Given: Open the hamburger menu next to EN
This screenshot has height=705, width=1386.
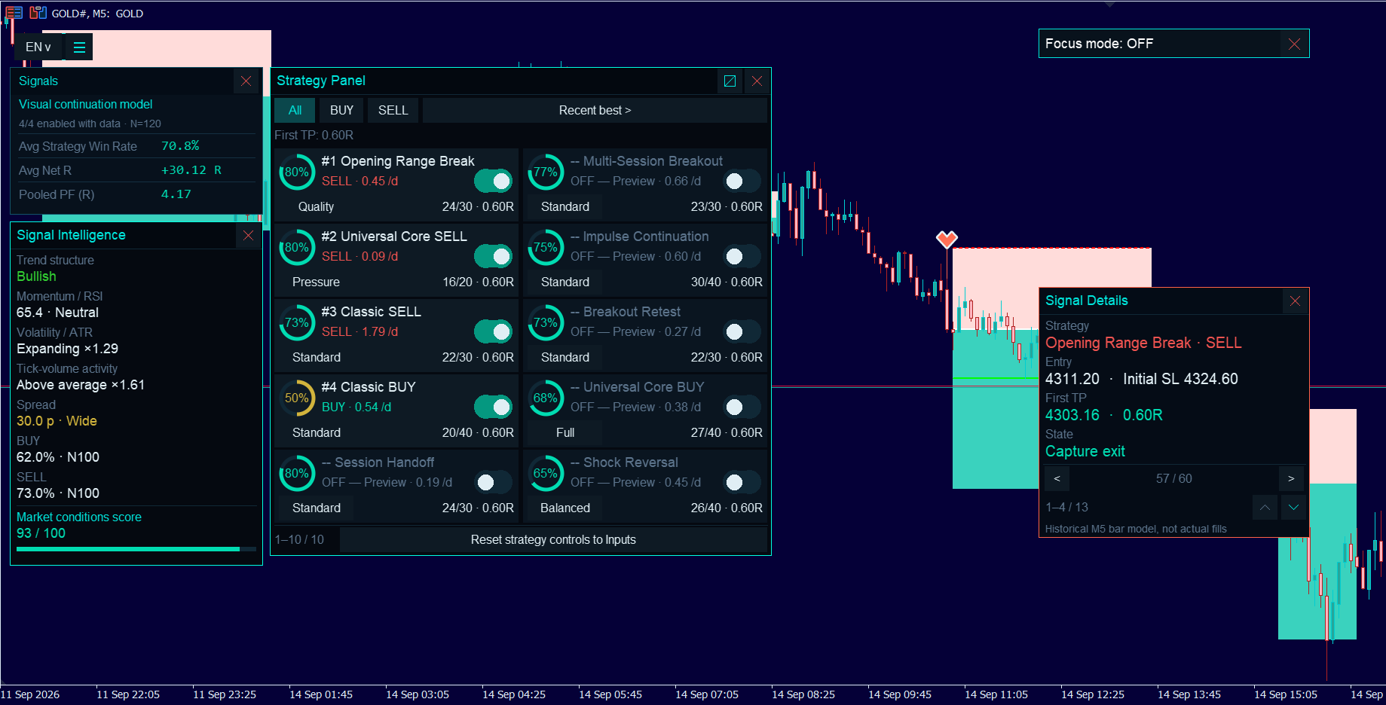Looking at the screenshot, I should [79, 47].
